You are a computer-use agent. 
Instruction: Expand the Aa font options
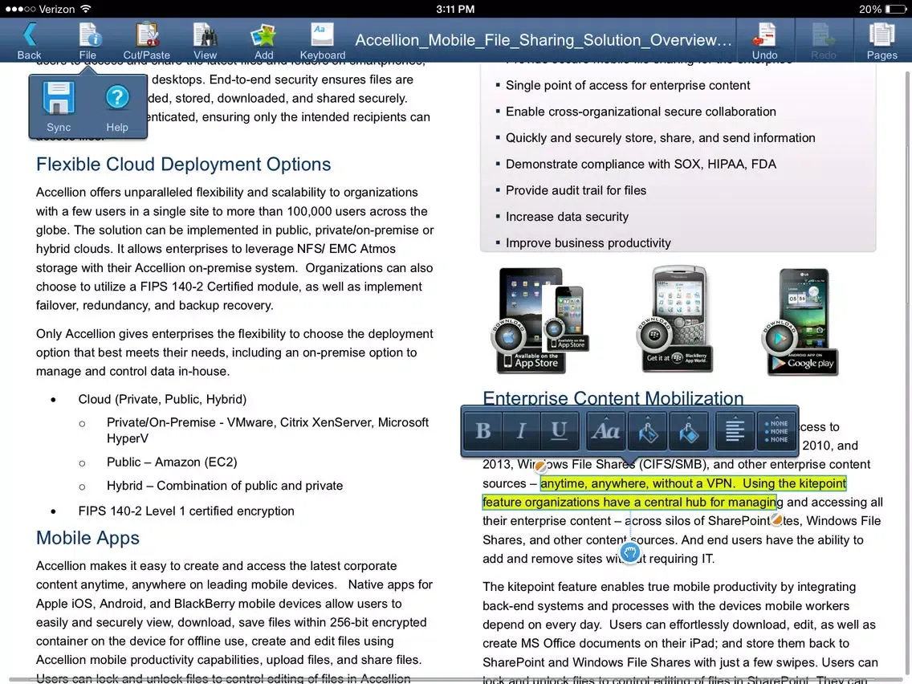(x=605, y=431)
